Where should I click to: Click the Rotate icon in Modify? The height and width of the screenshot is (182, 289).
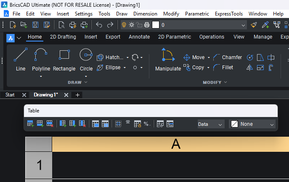(x=250, y=57)
